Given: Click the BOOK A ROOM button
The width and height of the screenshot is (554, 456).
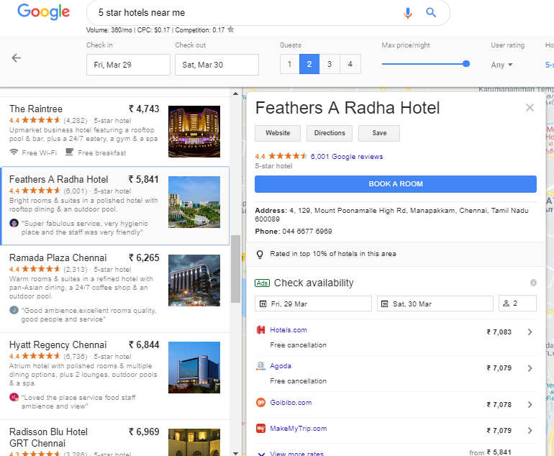Looking at the screenshot, I should [x=396, y=184].
